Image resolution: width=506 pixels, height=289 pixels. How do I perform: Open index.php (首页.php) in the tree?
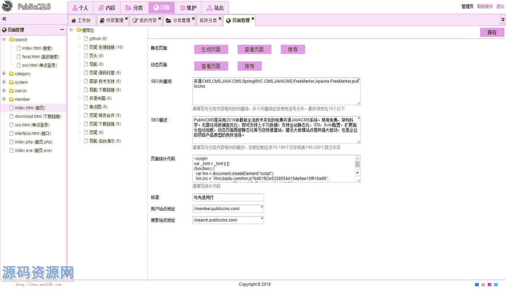coord(34,142)
